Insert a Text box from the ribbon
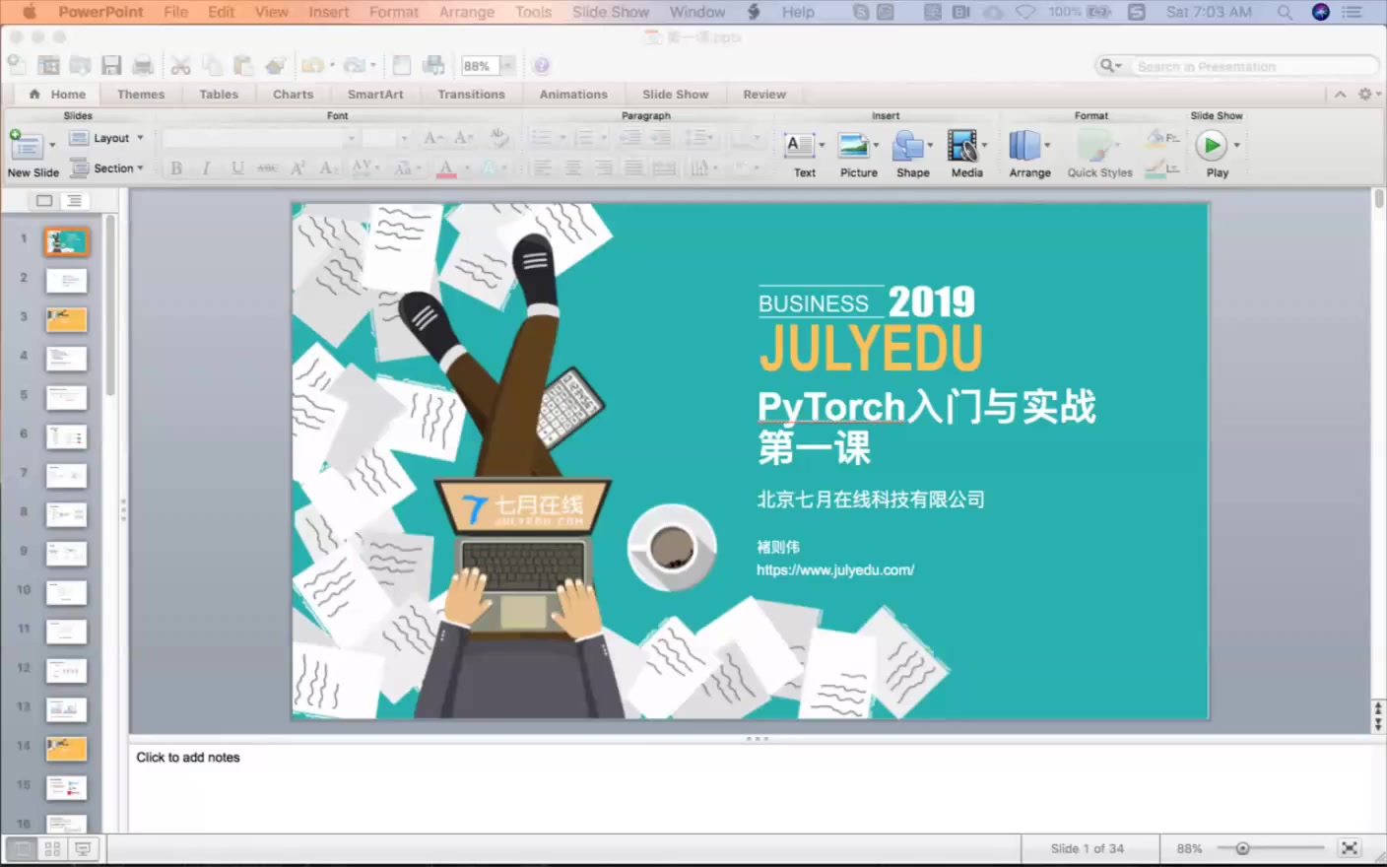This screenshot has height=867, width=1387. click(x=800, y=145)
